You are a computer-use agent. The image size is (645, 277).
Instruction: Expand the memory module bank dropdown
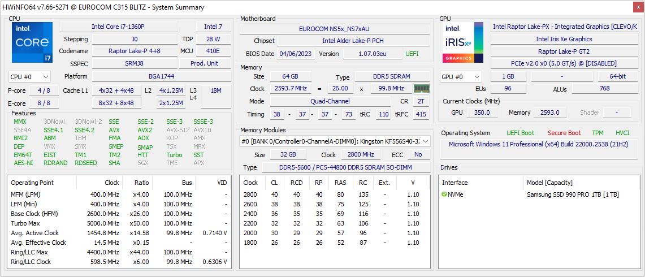tap(425, 141)
